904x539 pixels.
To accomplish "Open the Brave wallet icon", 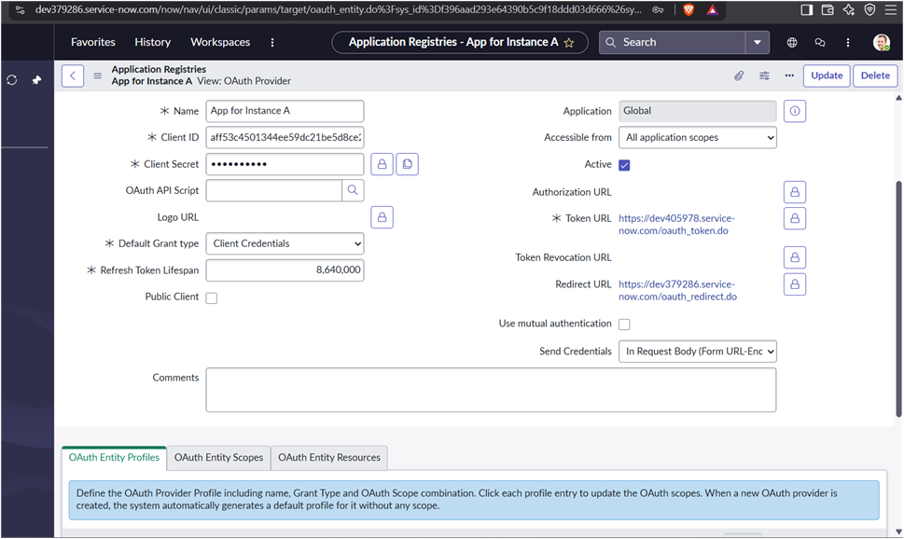I will 828,10.
